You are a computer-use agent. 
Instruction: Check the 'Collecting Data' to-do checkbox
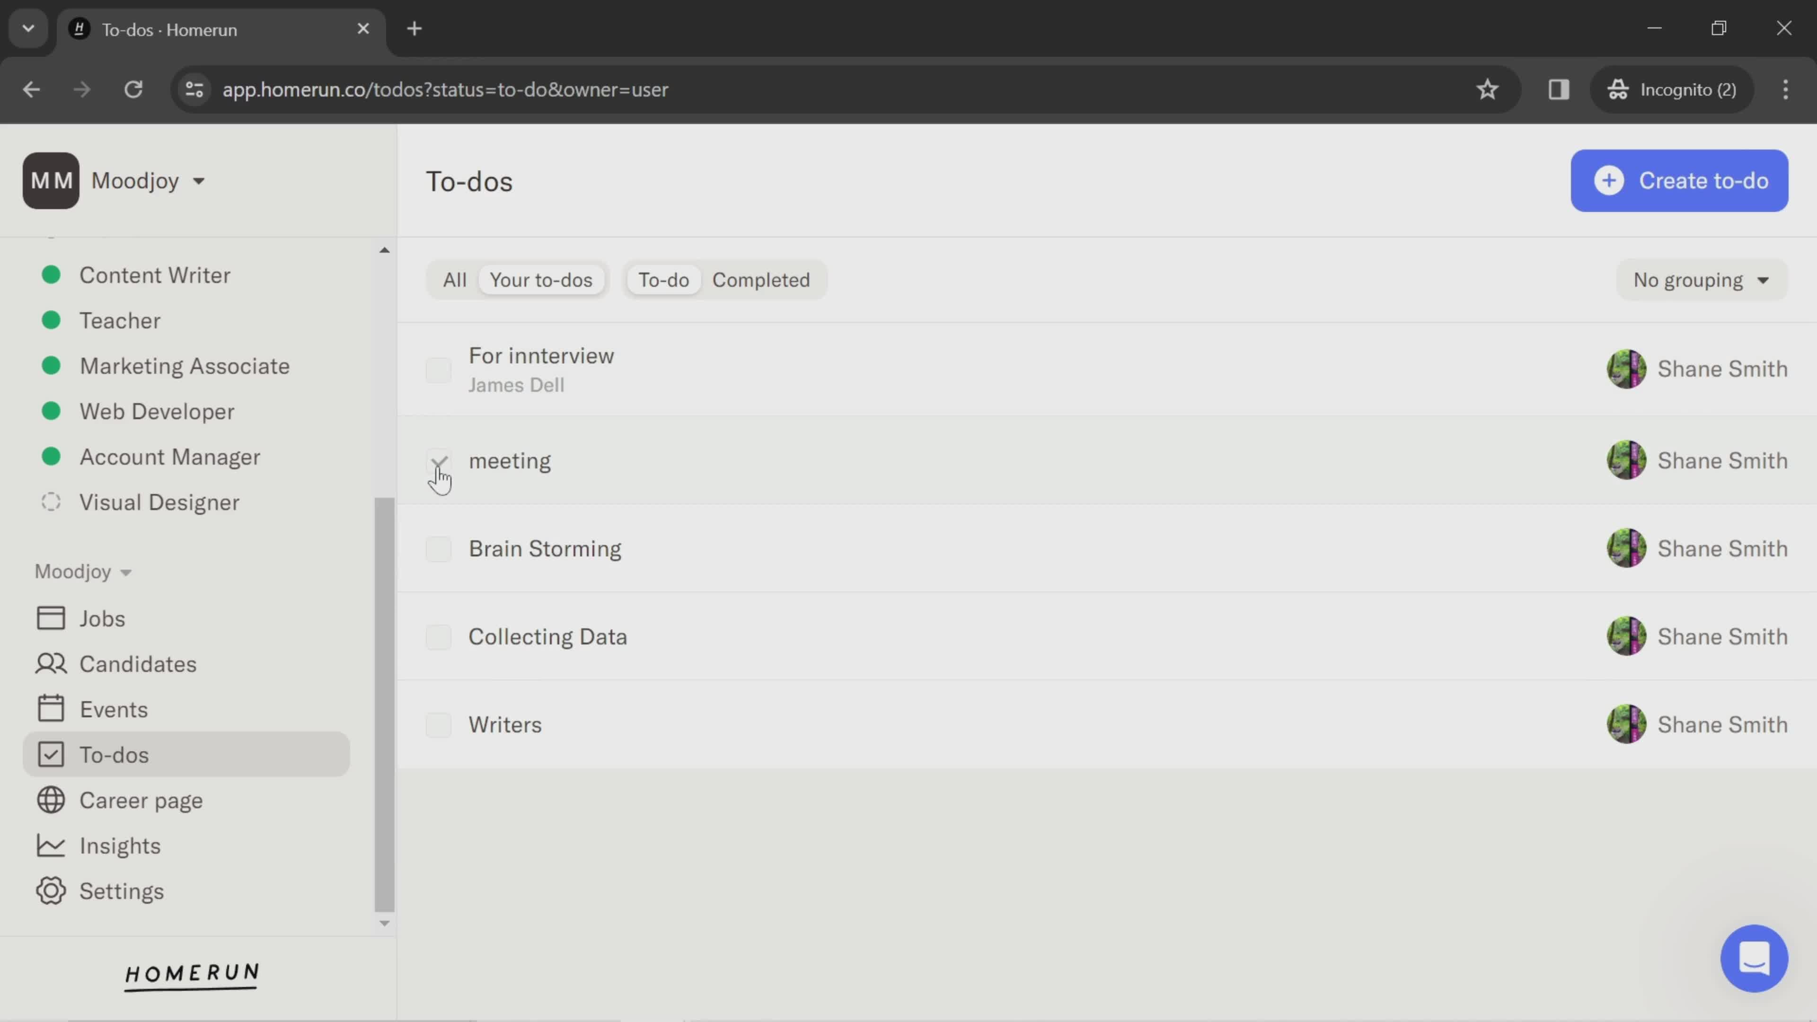tap(438, 637)
